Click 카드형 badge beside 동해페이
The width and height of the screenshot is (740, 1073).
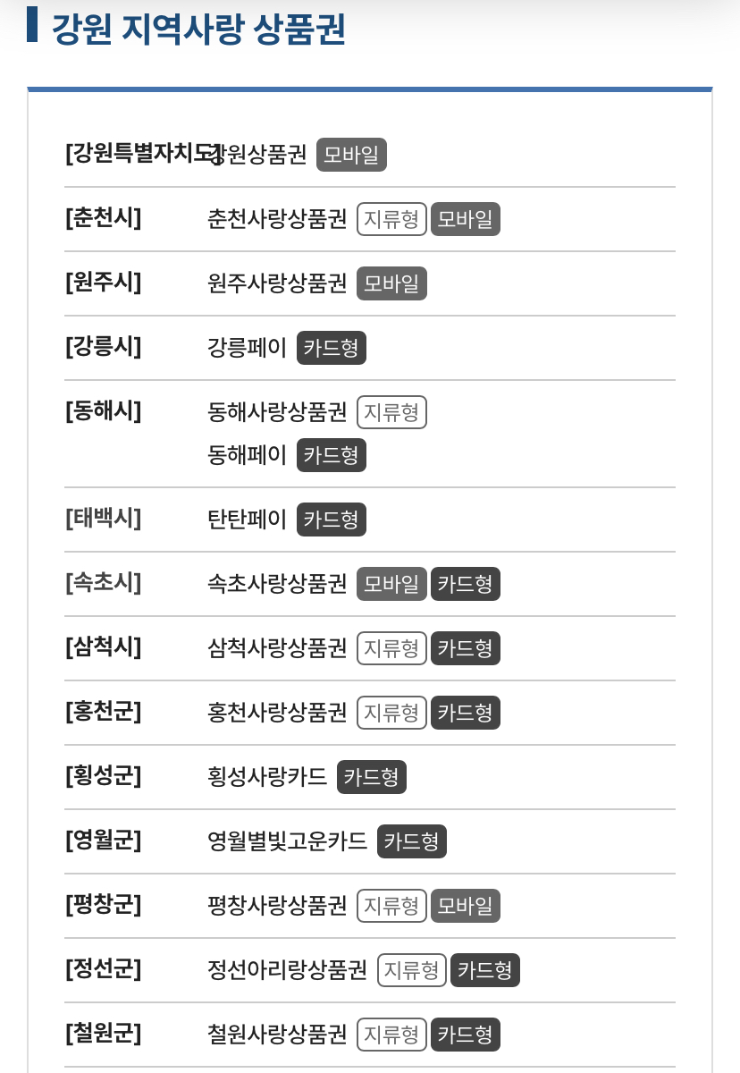pyautogui.click(x=332, y=455)
